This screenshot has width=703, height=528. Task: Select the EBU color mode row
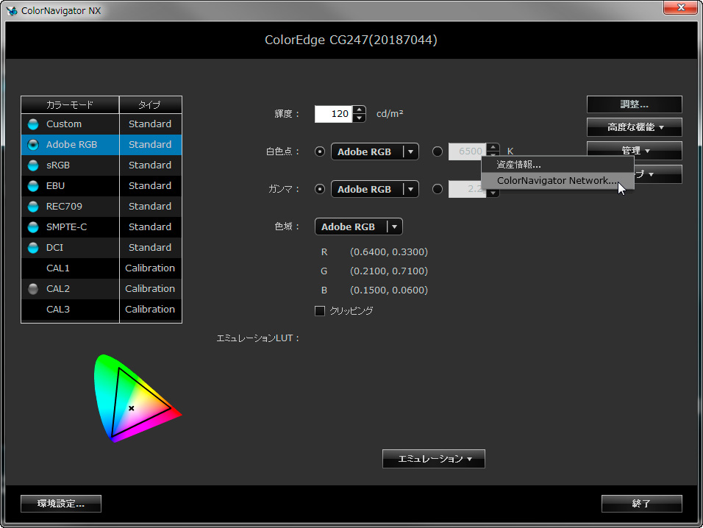[101, 186]
